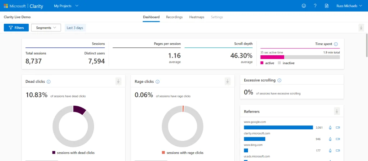Click the page vertical scrollbar
The image size is (368, 161).
tap(367, 45)
